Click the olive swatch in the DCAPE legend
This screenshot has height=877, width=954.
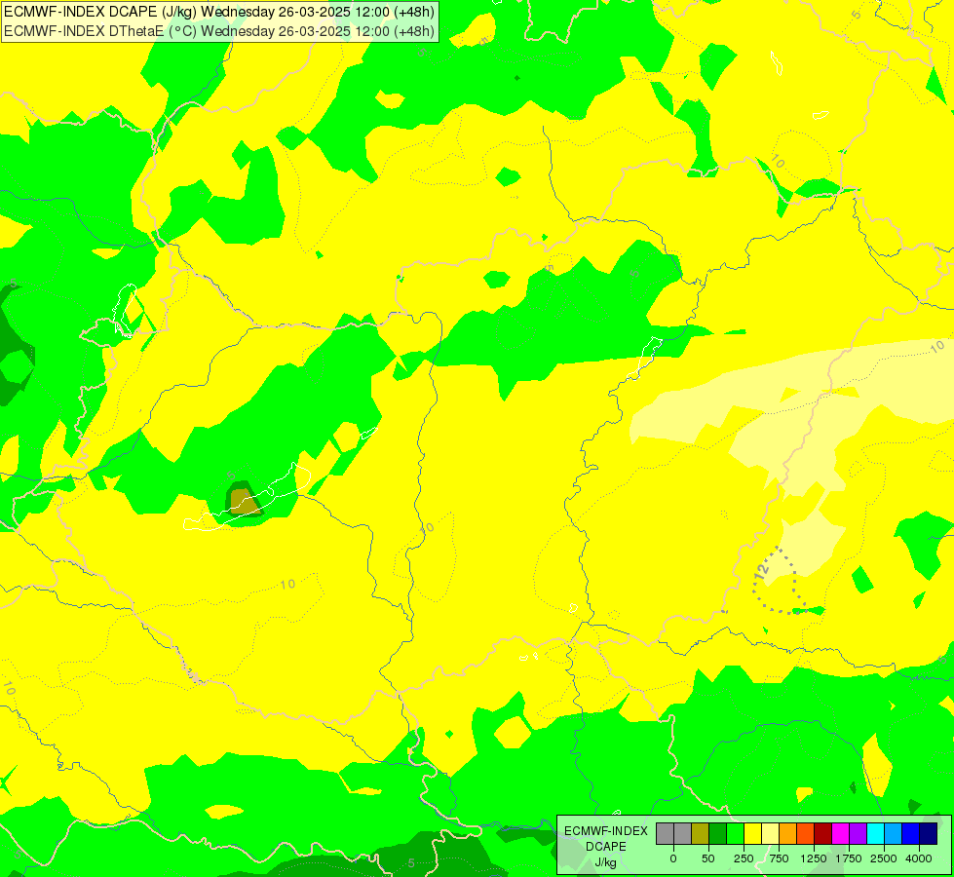[701, 834]
